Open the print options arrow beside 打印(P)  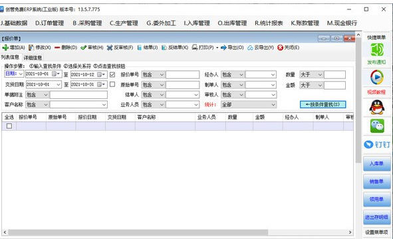[x=217, y=48]
